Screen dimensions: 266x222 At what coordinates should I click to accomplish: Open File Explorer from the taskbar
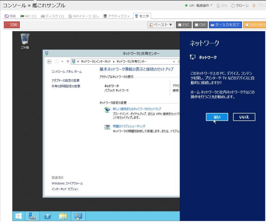point(63,216)
